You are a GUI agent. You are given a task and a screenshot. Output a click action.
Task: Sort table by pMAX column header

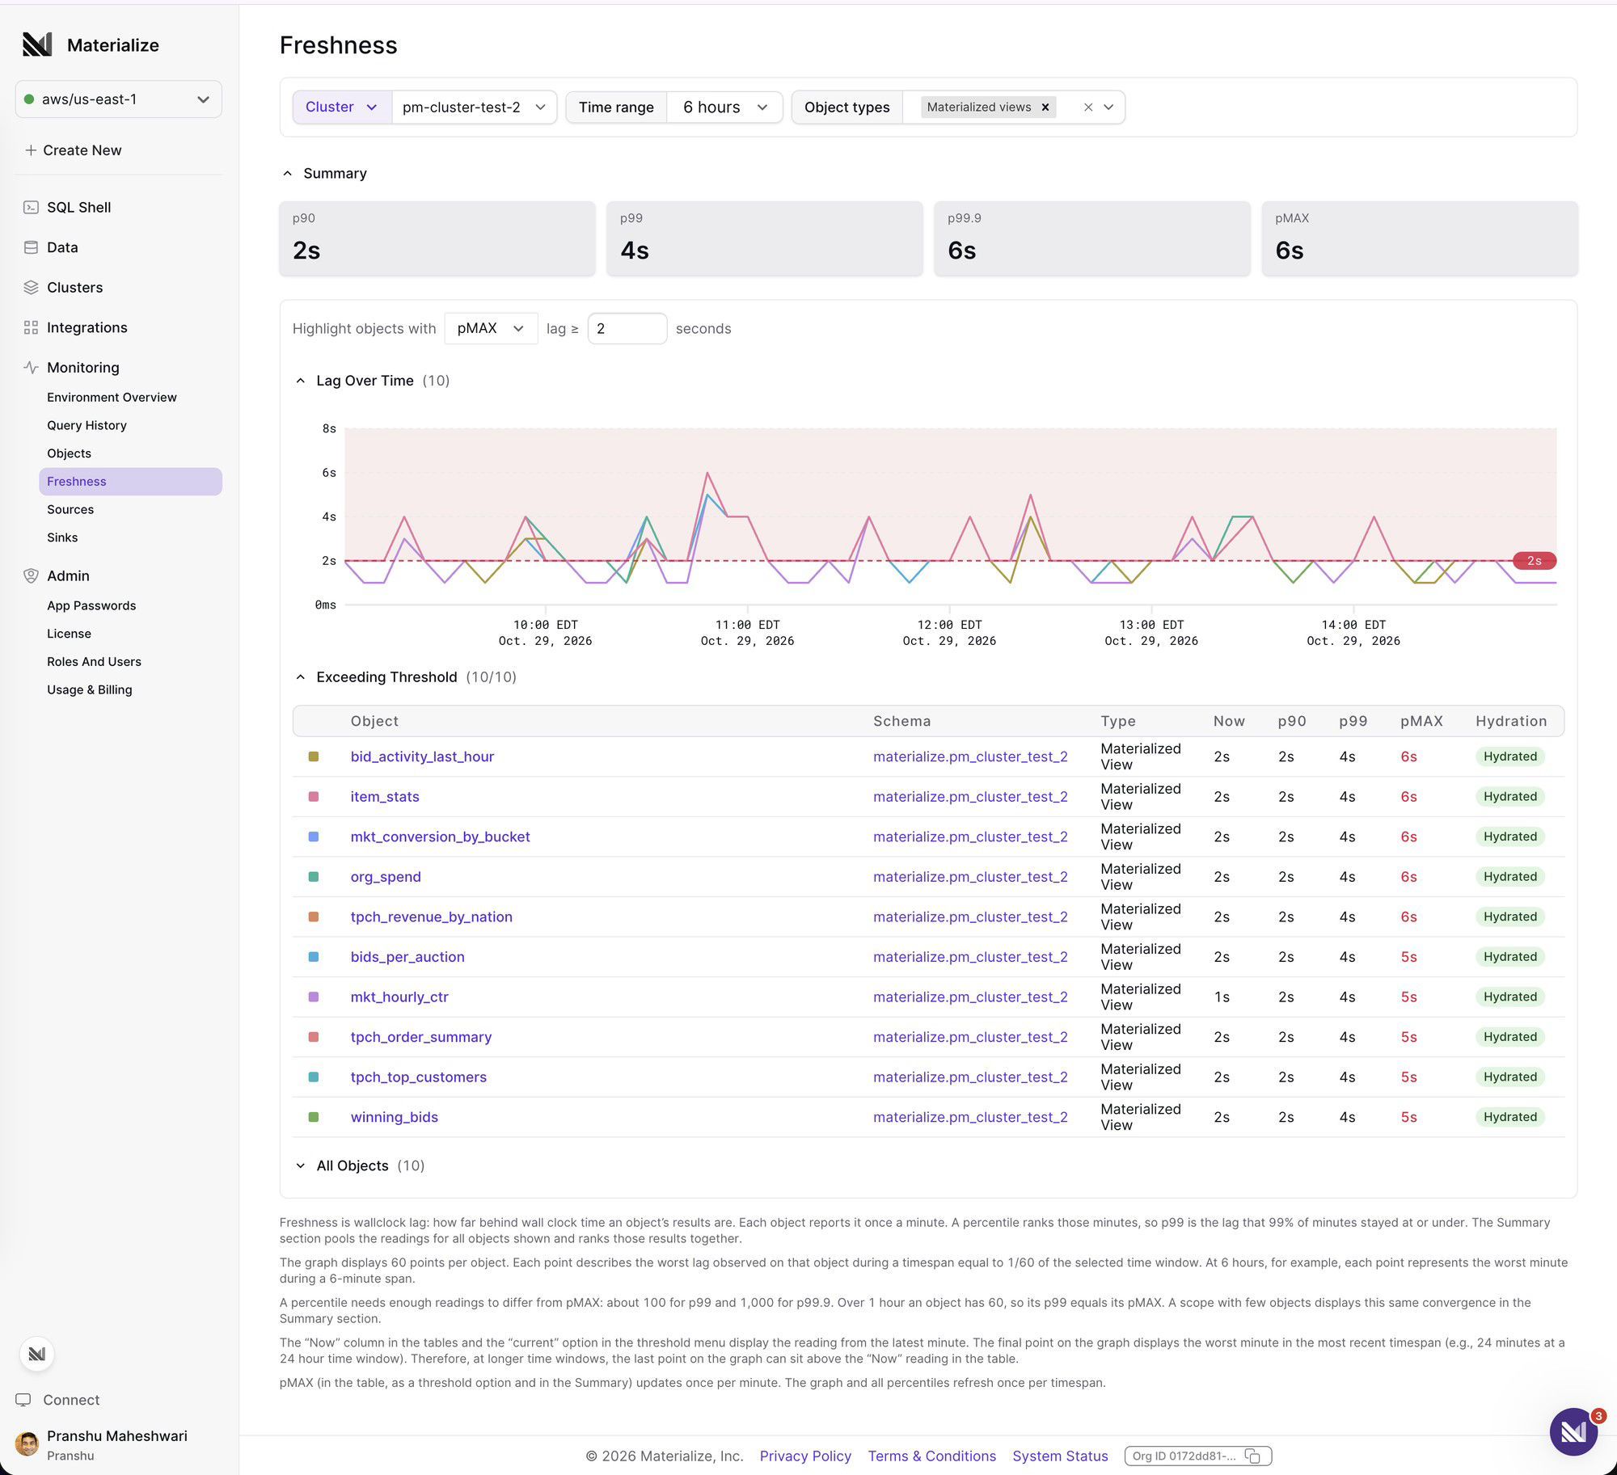(1421, 721)
